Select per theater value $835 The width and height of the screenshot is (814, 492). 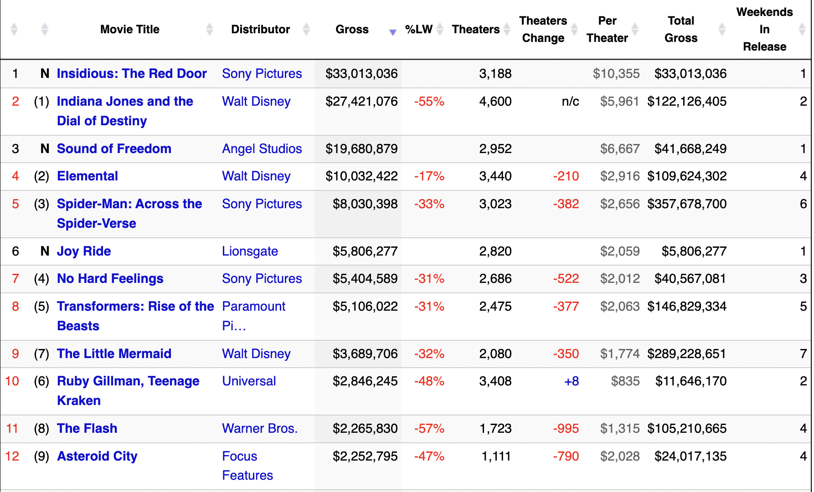[625, 381]
